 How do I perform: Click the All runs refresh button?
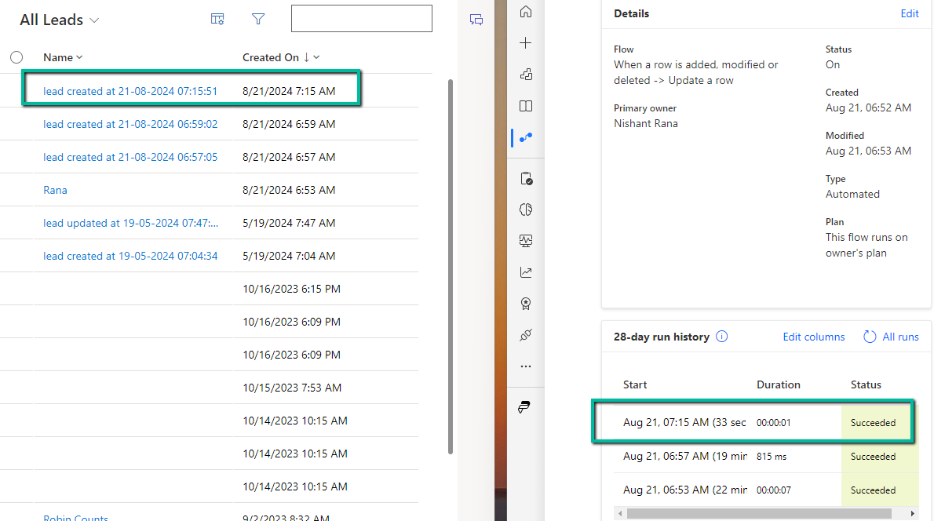891,337
